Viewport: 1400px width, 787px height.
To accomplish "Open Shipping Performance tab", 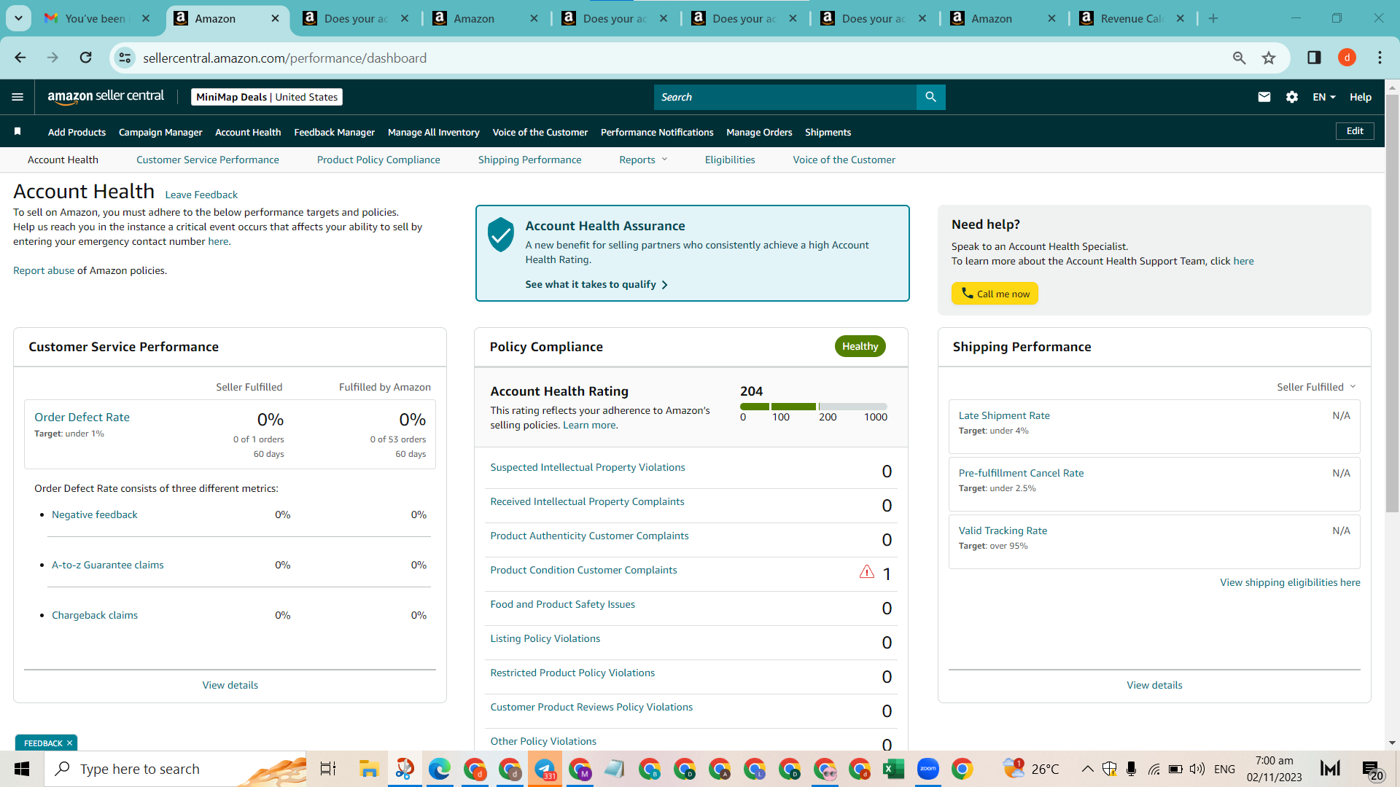I will pos(529,160).
